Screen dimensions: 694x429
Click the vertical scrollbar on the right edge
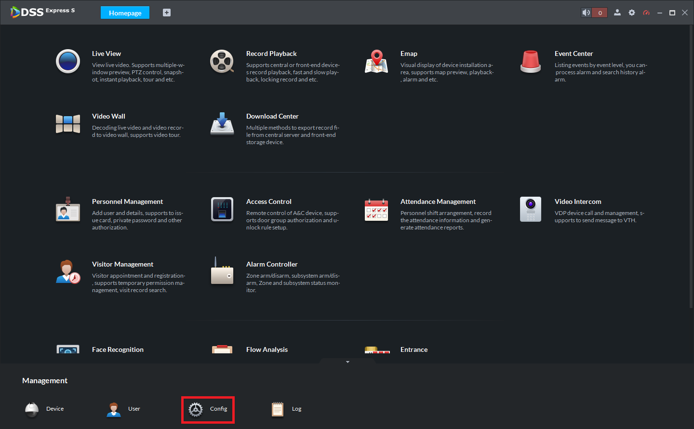(691, 166)
